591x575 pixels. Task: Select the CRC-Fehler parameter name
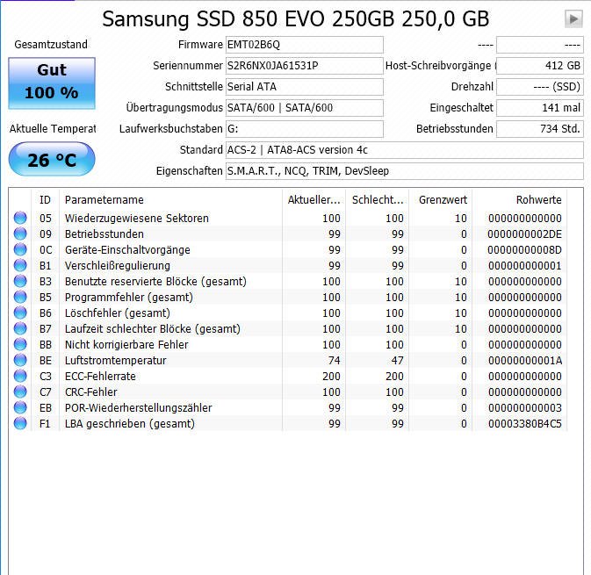click(90, 392)
